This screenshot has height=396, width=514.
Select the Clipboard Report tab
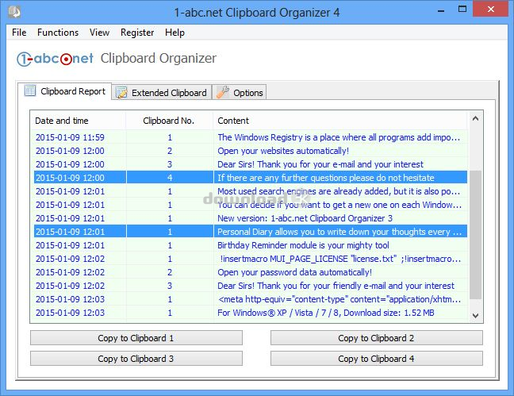[x=64, y=91]
